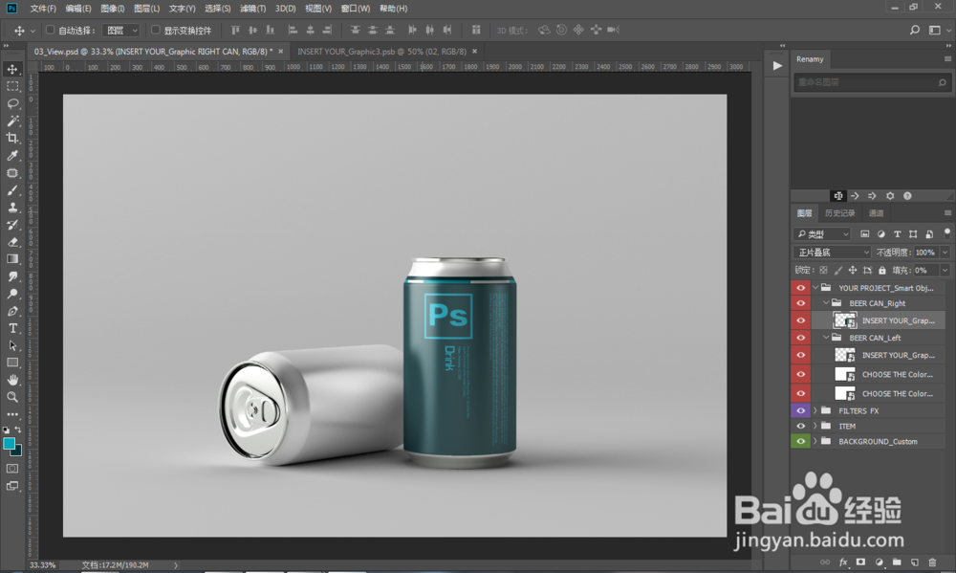This screenshot has height=573, width=956.
Task: Toggle the layer filter on/off switch
Action: point(946,233)
